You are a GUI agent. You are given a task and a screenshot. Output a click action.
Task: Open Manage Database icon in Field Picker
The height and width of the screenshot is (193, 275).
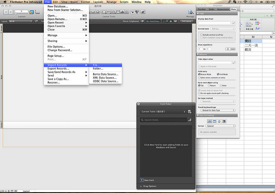pos(189,112)
